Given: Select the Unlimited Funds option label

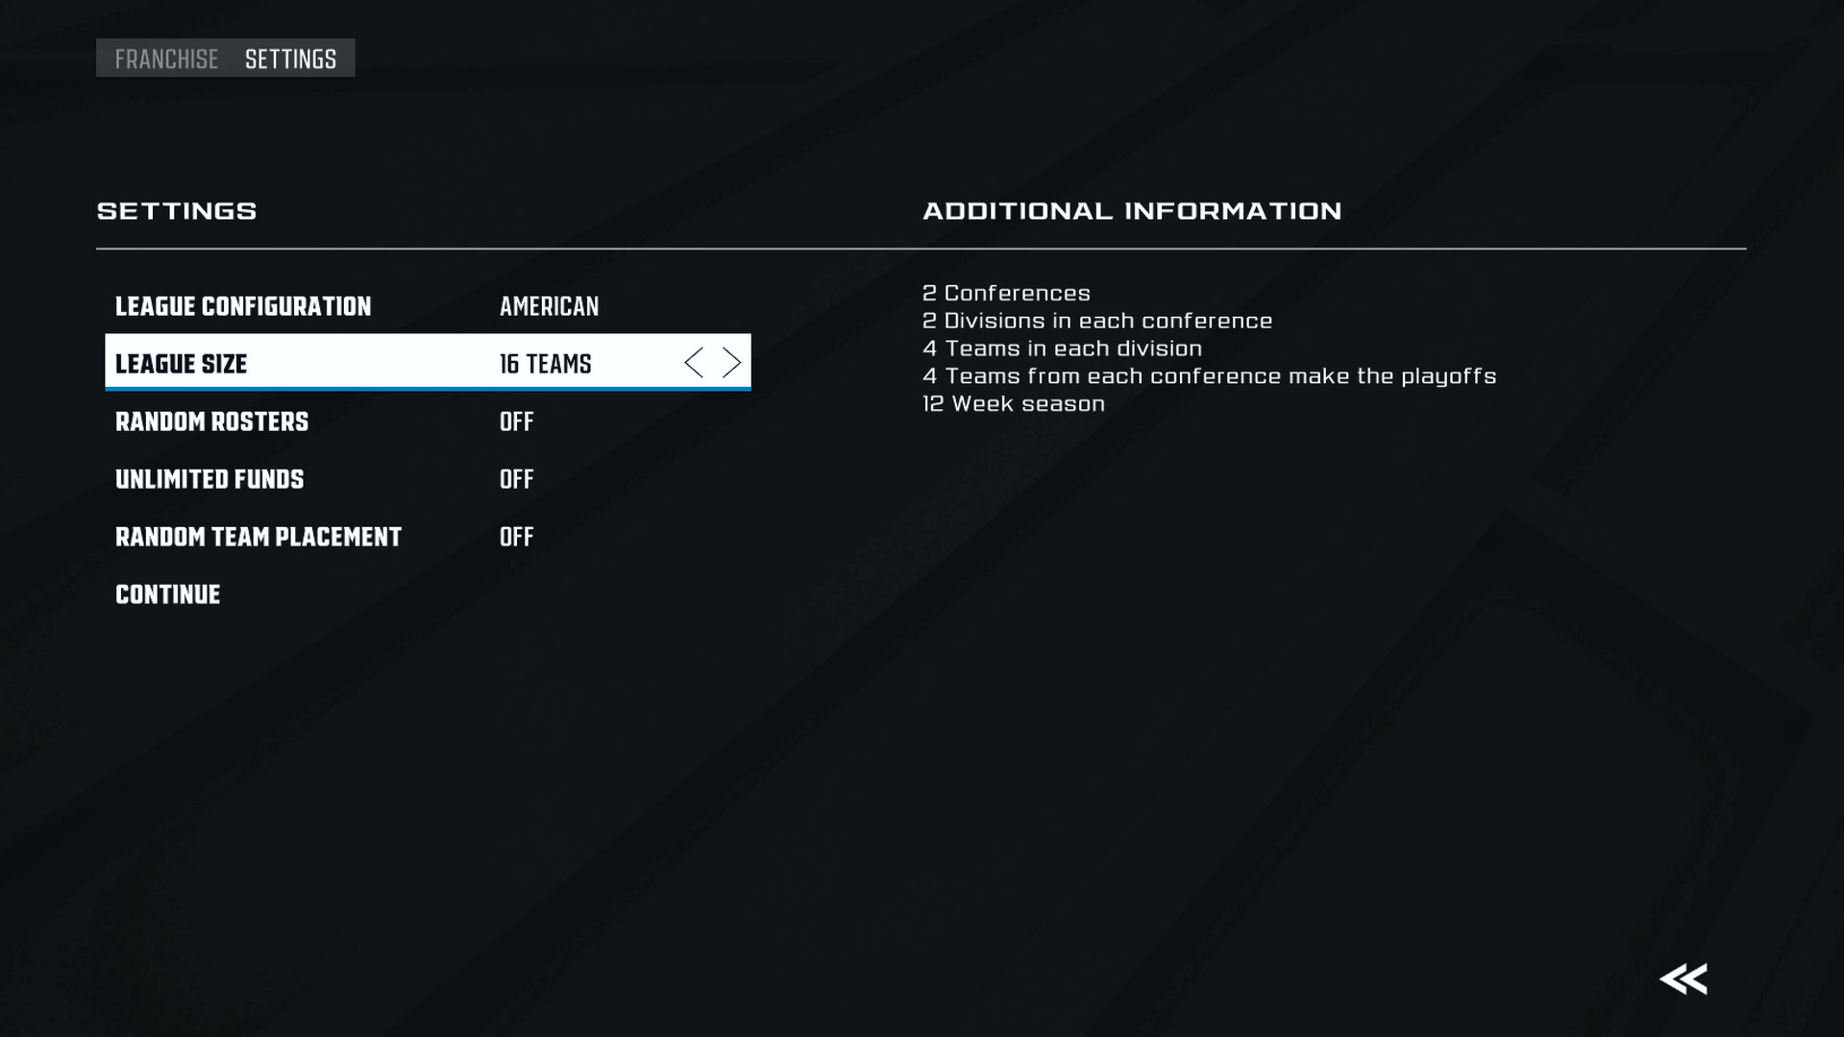Looking at the screenshot, I should pos(209,479).
